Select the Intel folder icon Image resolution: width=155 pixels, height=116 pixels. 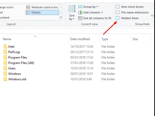click(5, 47)
